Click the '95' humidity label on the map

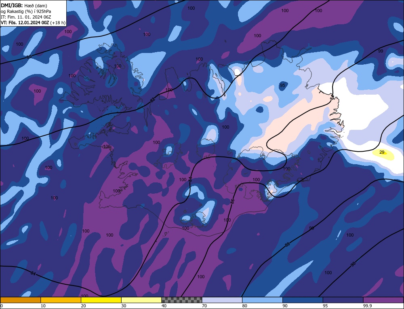click(282, 85)
